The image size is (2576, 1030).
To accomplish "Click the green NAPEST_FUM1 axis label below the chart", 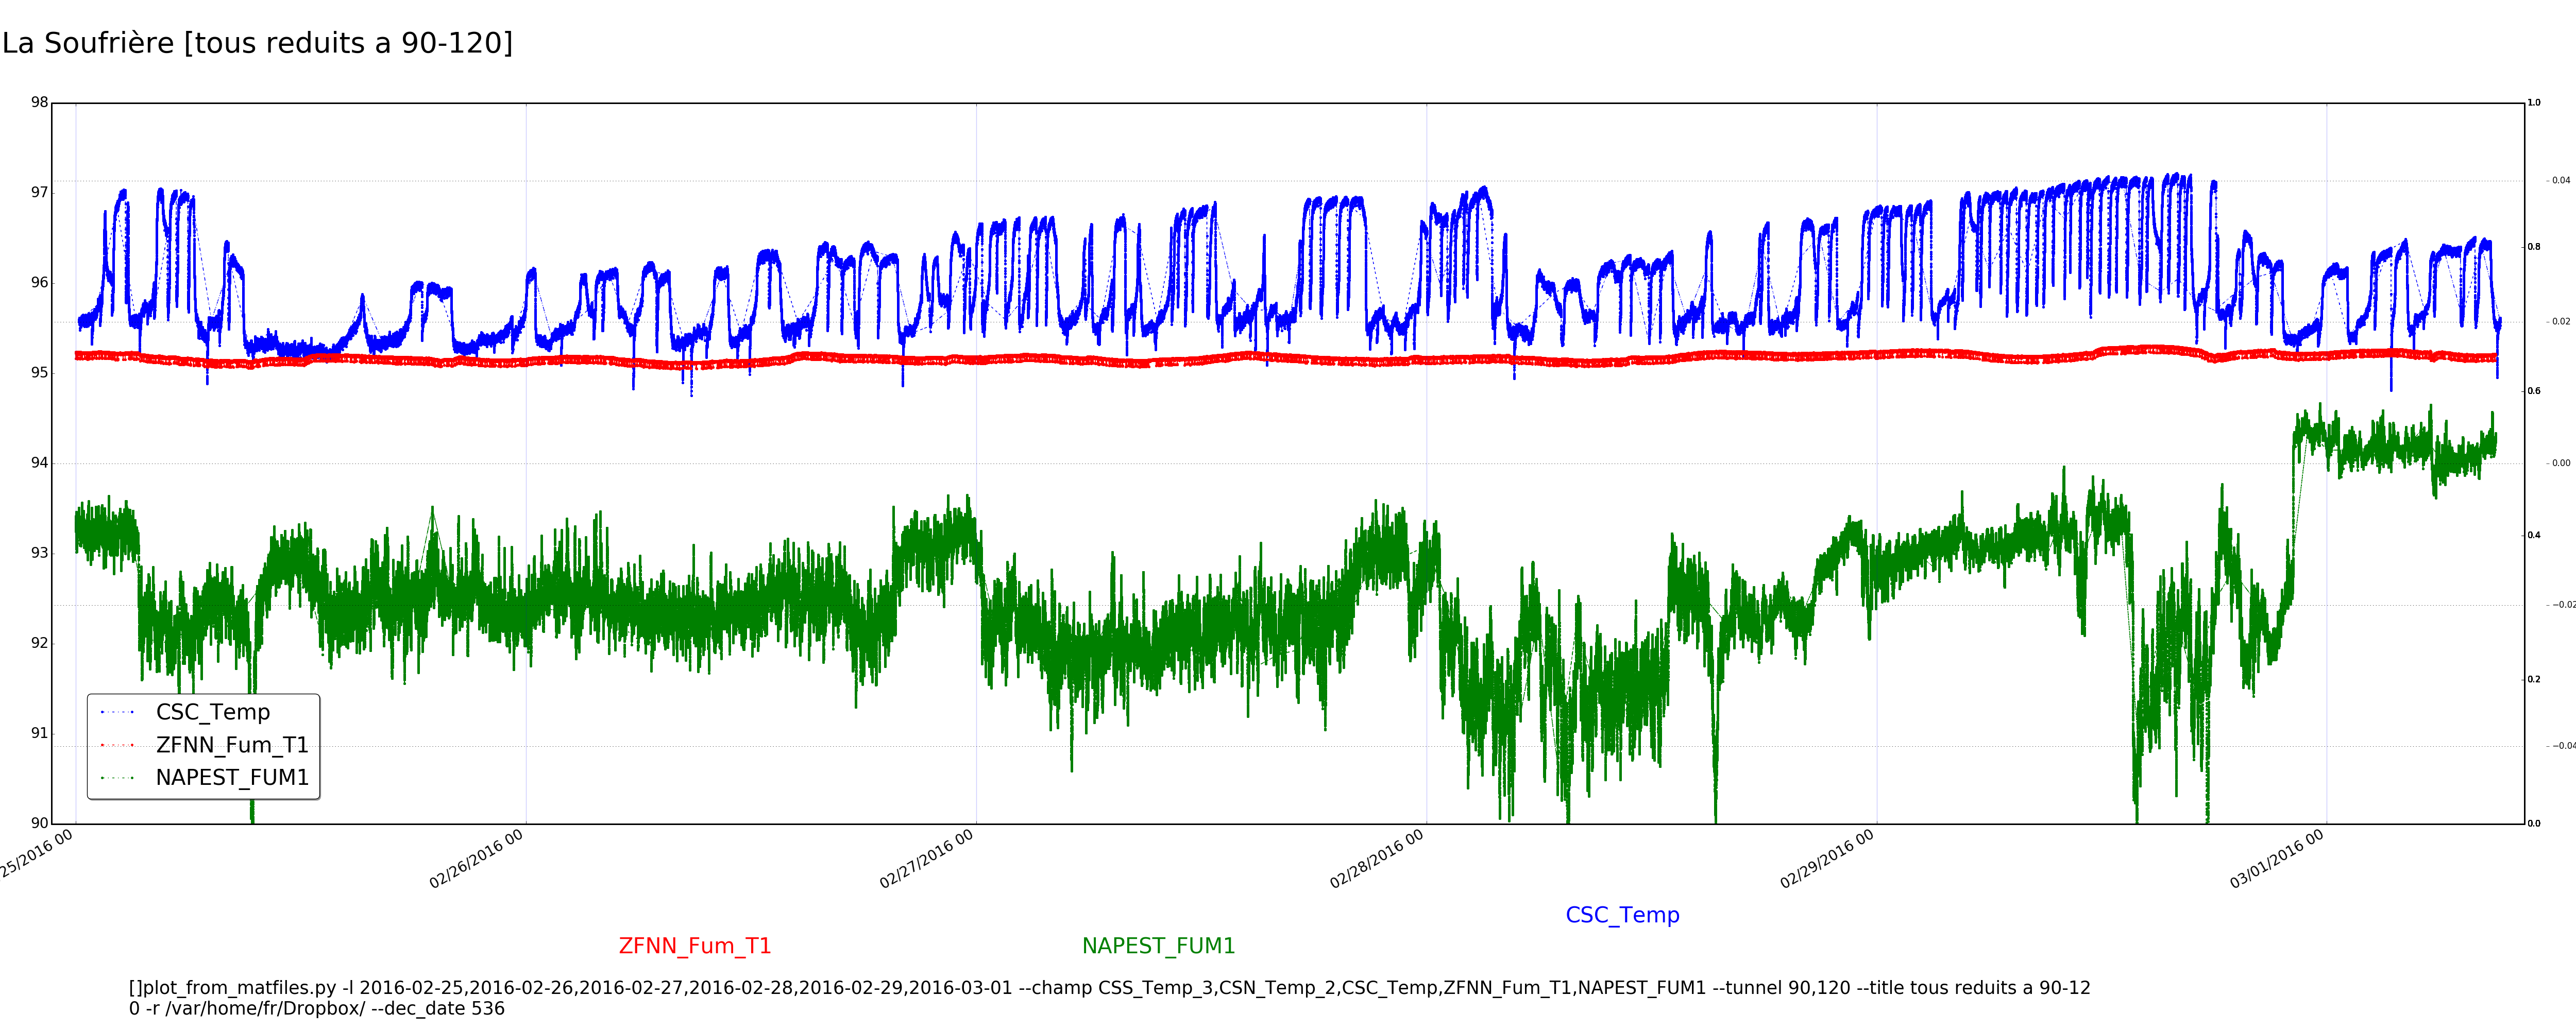I will click(1159, 946).
